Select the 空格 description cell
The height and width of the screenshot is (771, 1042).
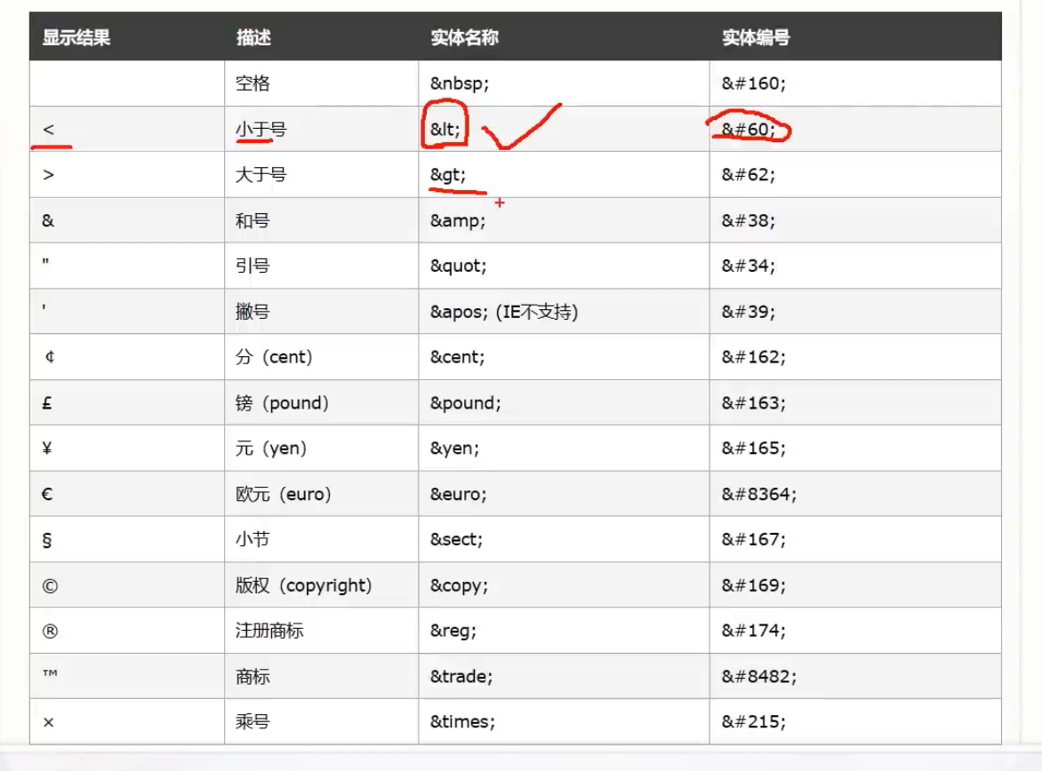[252, 83]
